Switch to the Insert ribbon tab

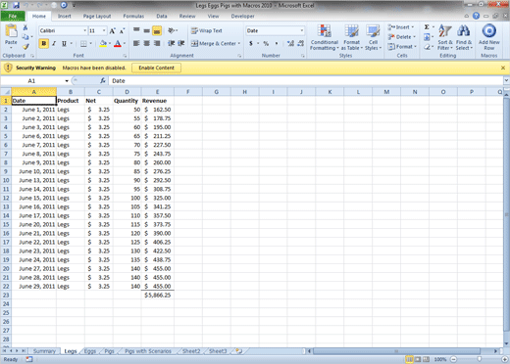coord(65,16)
